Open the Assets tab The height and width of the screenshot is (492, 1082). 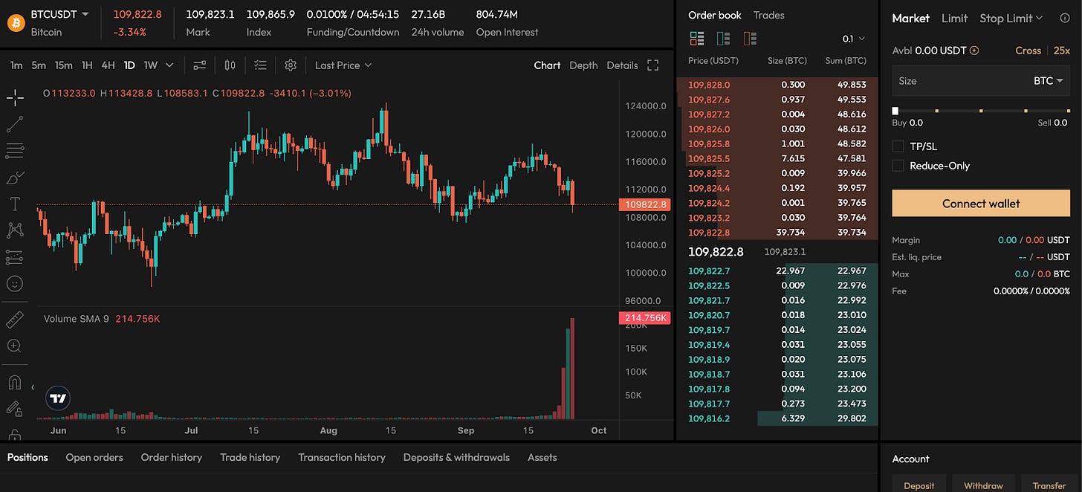point(542,457)
